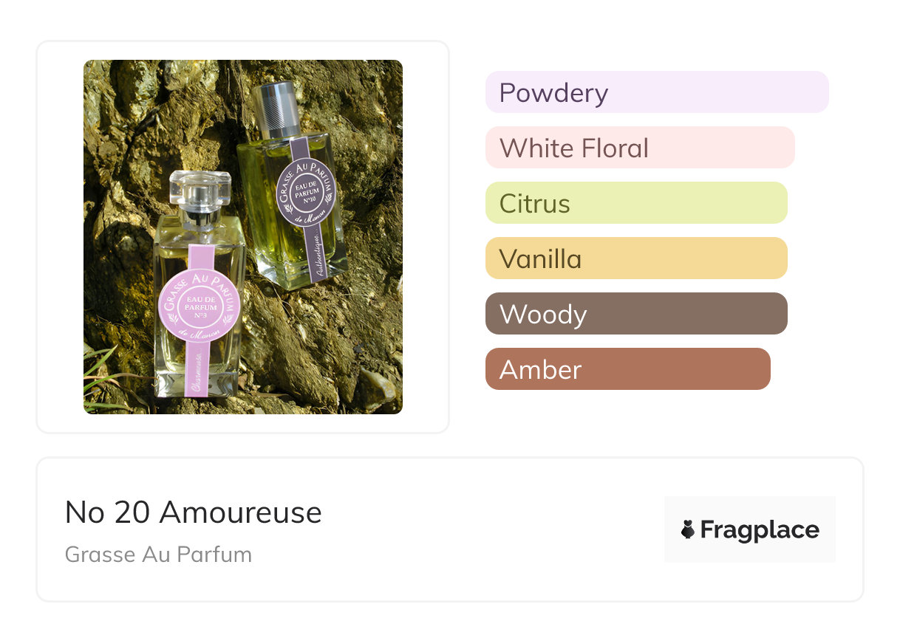Select the White Floral accord bar
This screenshot has height=638, width=900.
tap(639, 148)
